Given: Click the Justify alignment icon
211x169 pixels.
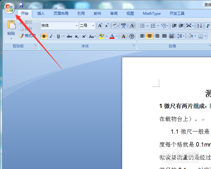Looking at the screenshot, I should [164, 36].
